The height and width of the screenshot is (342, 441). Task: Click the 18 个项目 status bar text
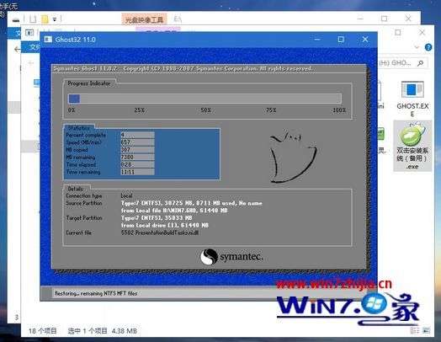tap(42, 331)
